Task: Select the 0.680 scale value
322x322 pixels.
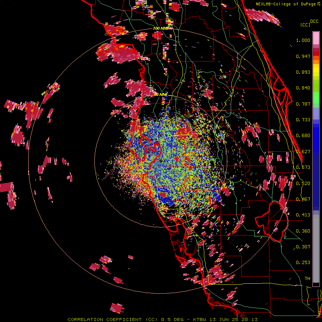Action: [303, 136]
